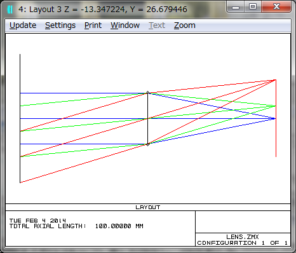Click the layout window icon in the title bar
Viewport: 296px width, 253px height.
(x=10, y=10)
